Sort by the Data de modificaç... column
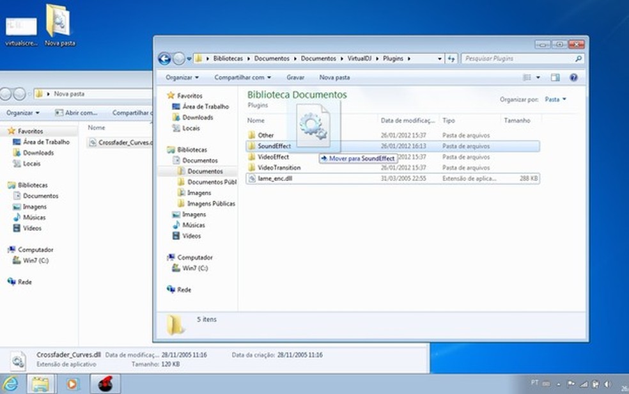Image resolution: width=629 pixels, height=394 pixels. click(408, 120)
